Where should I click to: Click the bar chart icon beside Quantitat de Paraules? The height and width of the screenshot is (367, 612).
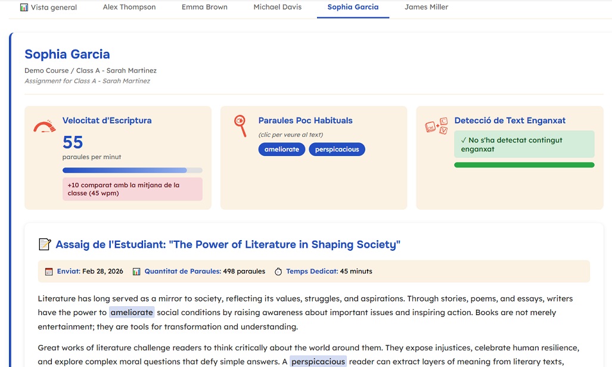pyautogui.click(x=136, y=271)
